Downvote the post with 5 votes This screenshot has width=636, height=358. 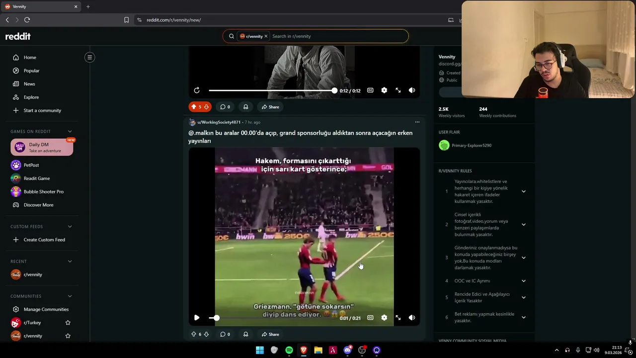206,107
